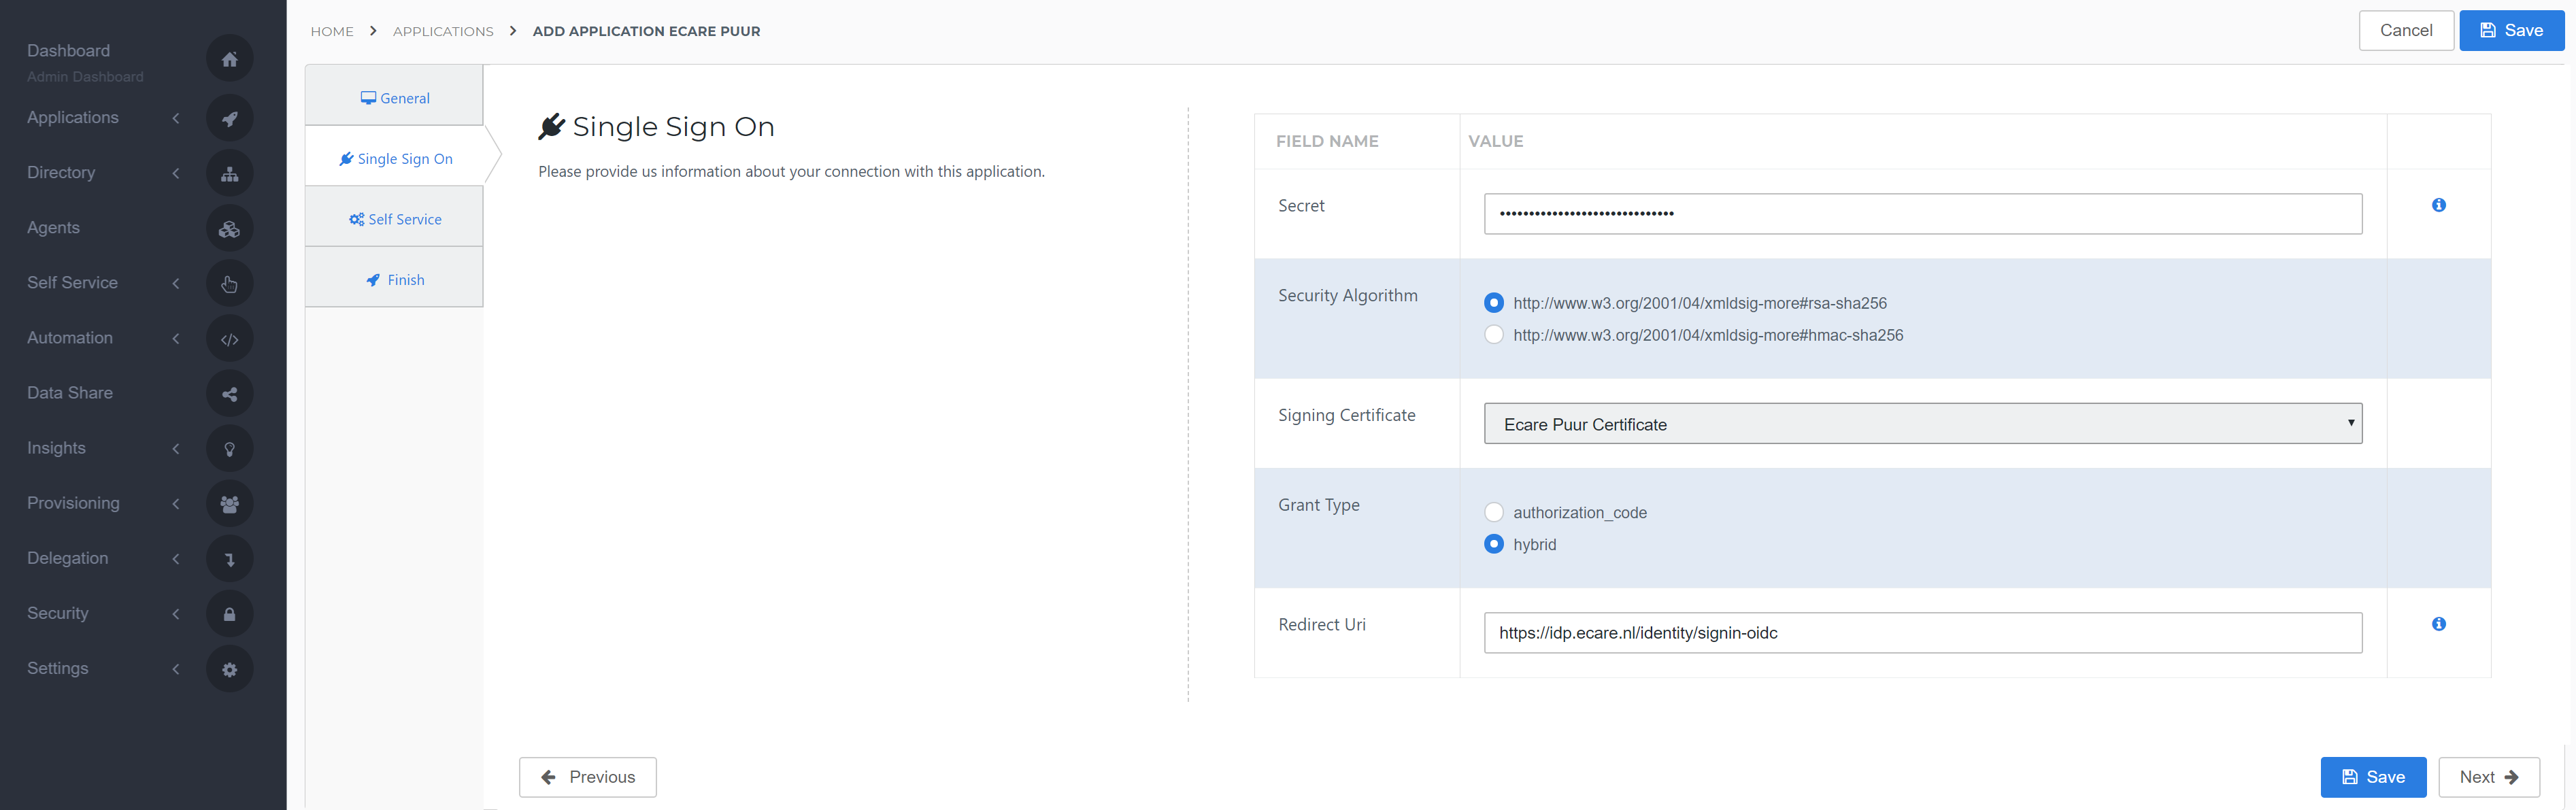
Task: Click the Data Share icon
Action: coord(229,394)
